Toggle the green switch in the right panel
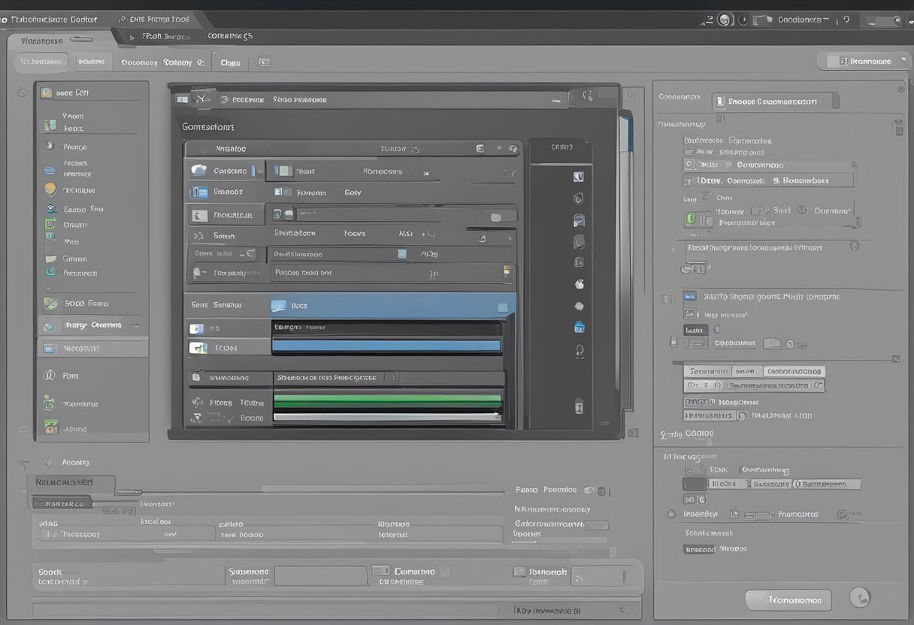The width and height of the screenshot is (914, 625). 691,219
